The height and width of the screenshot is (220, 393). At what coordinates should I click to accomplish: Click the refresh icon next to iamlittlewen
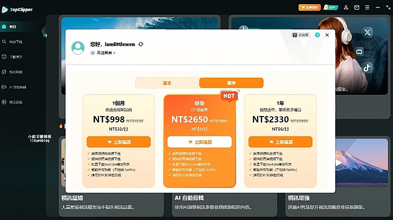(141, 44)
